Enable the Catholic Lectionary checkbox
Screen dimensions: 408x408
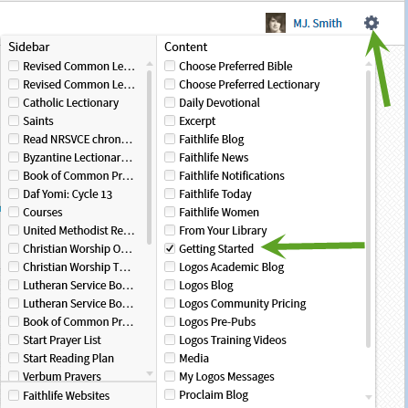pyautogui.click(x=14, y=102)
